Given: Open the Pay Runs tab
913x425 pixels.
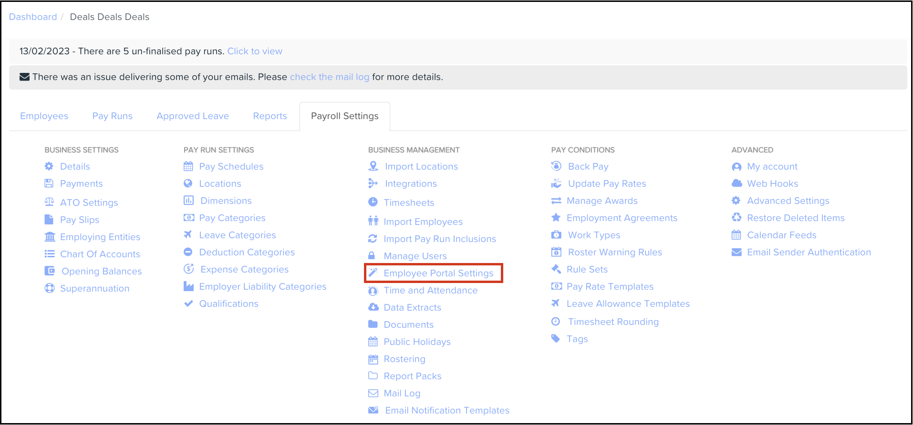Looking at the screenshot, I should coord(112,116).
